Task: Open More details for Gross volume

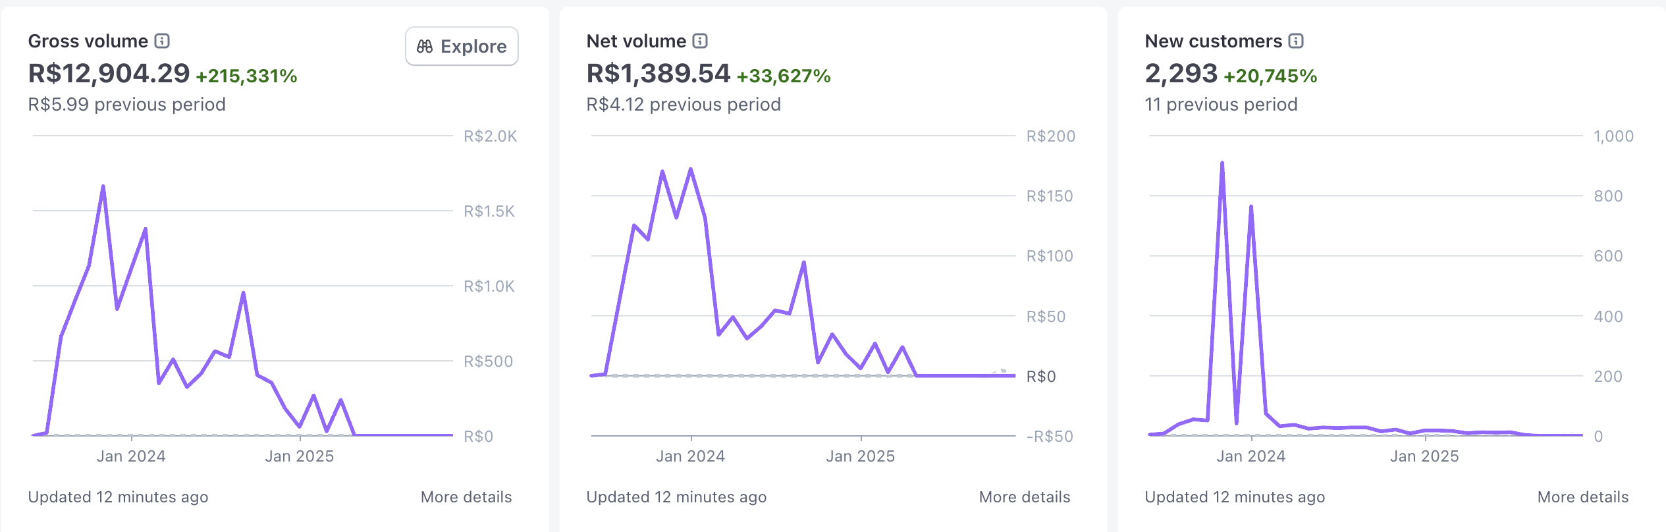Action: point(466,497)
